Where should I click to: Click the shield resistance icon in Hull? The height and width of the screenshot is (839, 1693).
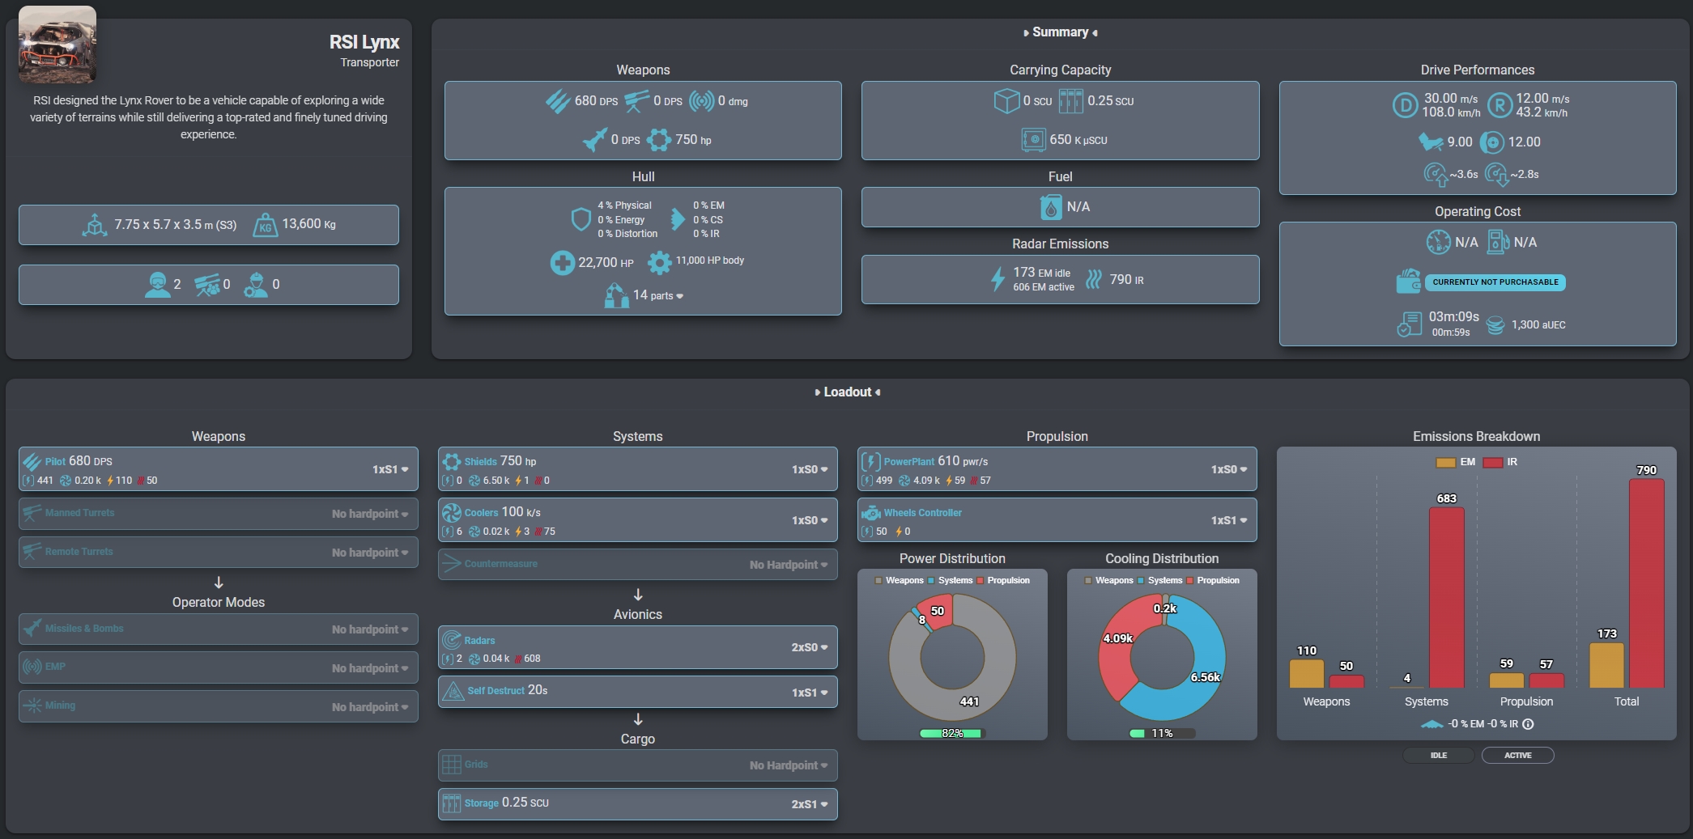click(x=581, y=219)
